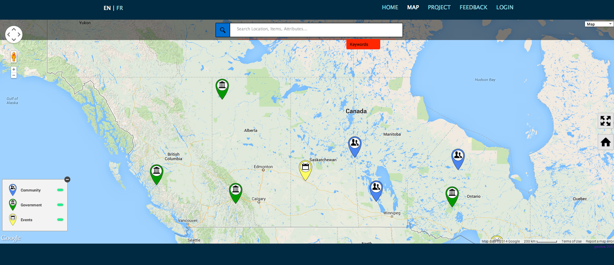Focus the search location input field
This screenshot has height=265, width=614.
coord(316,30)
